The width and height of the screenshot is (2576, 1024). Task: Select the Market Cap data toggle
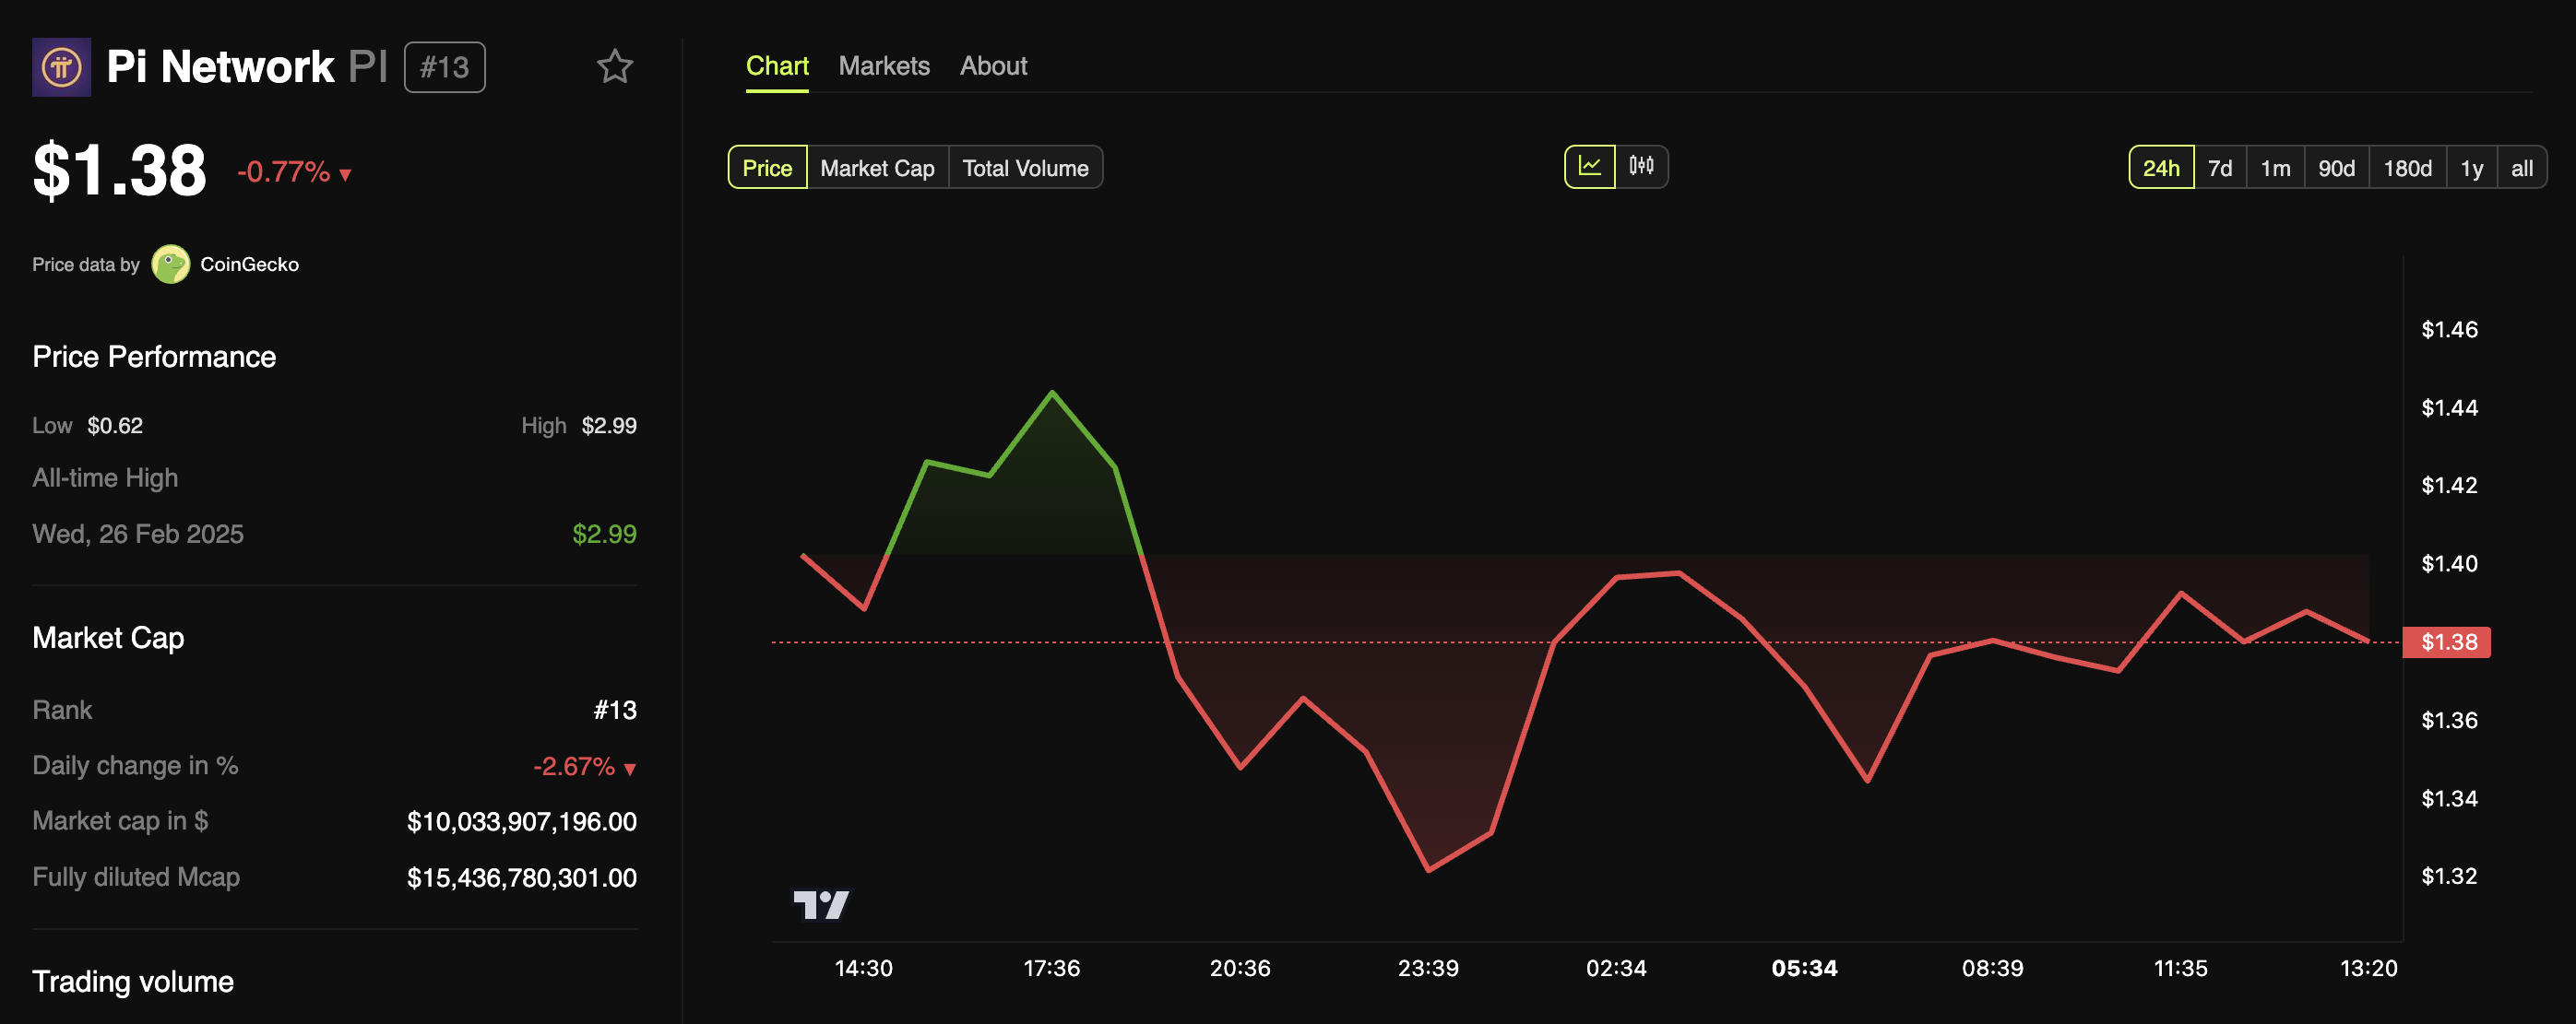coord(877,168)
